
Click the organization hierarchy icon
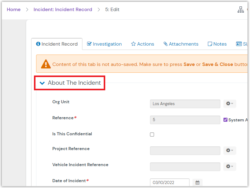click(x=240, y=10)
